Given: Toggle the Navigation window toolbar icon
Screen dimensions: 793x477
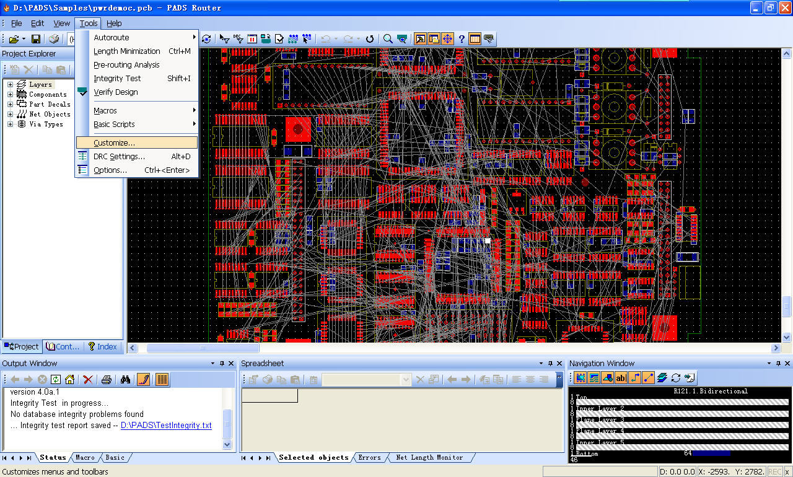Looking at the screenshot, I should coord(448,39).
